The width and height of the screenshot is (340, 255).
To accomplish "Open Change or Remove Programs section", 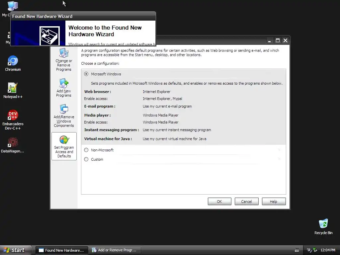I will [x=63, y=60].
